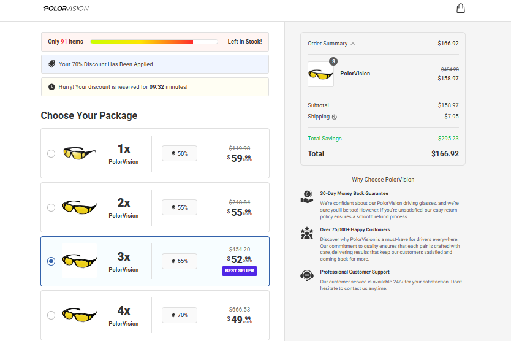Select the 2x PolorVision package radio
This screenshot has height=341, width=511.
click(51, 207)
